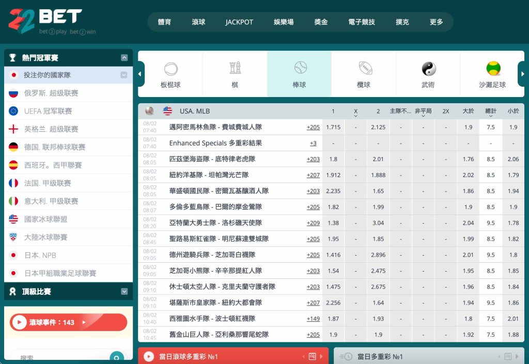This screenshot has height=364, width=529.
Task: Click the UEFA icon for 冠军联赛
Action: [13, 111]
